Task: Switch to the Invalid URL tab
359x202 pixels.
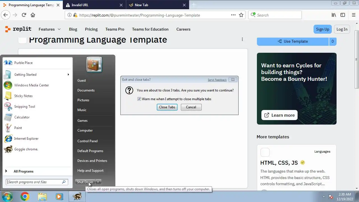Action: tap(95, 5)
